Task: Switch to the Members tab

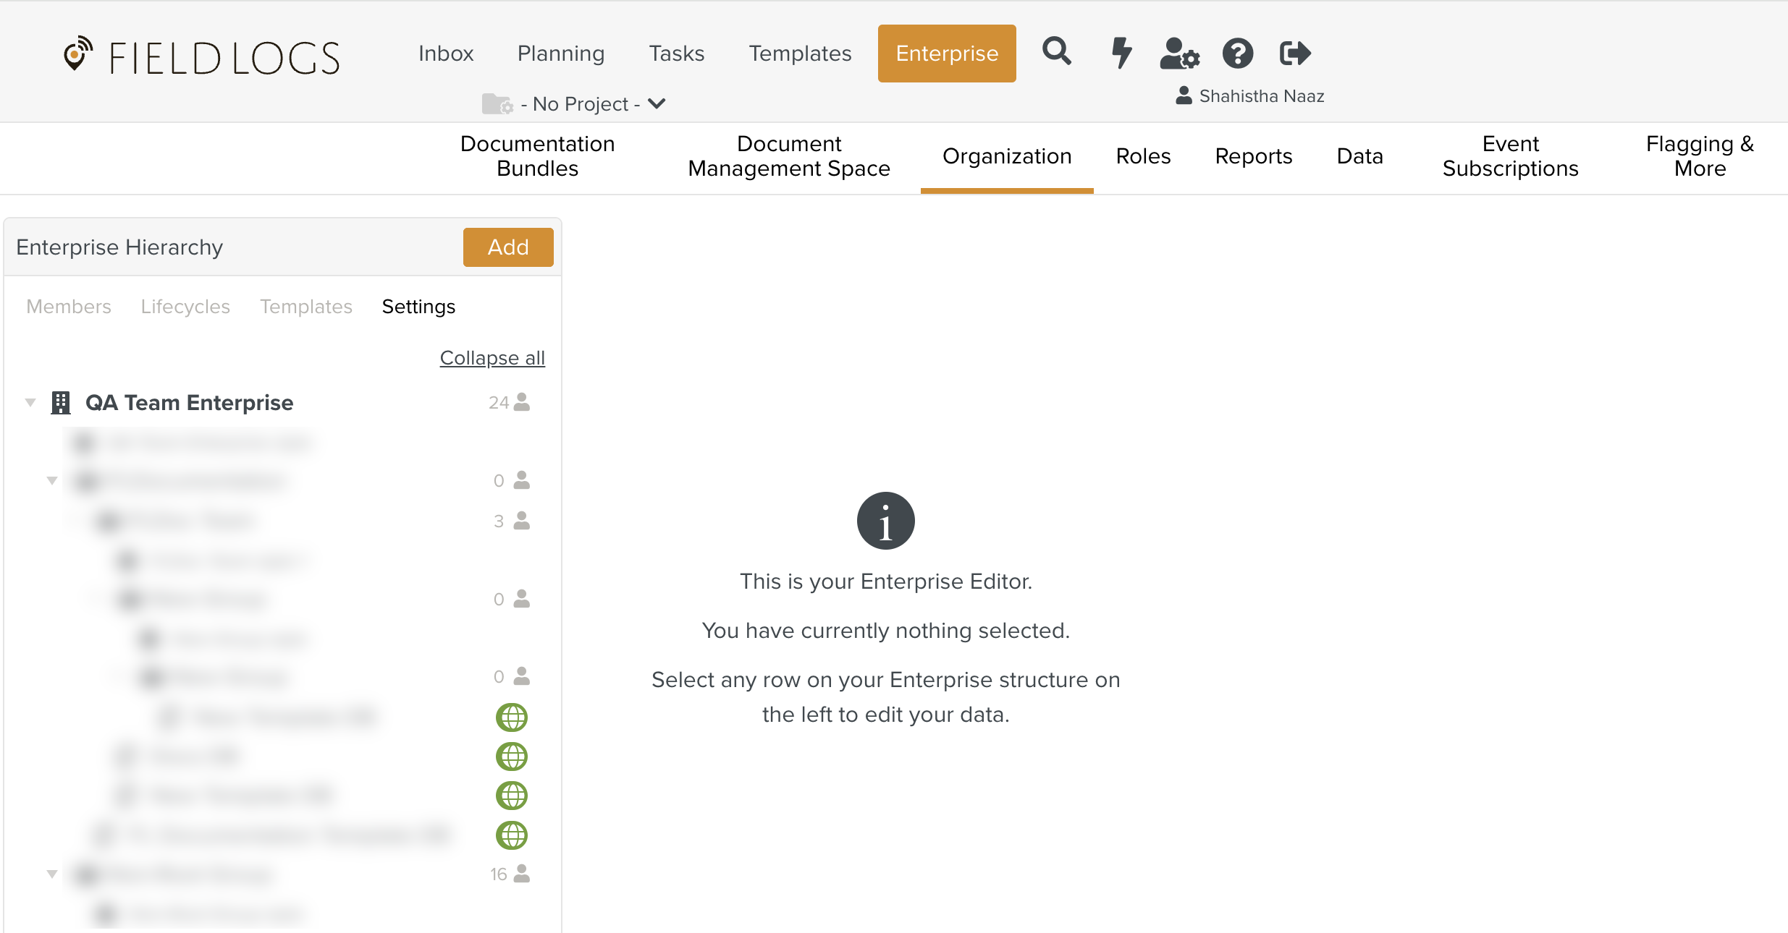Action: (68, 307)
